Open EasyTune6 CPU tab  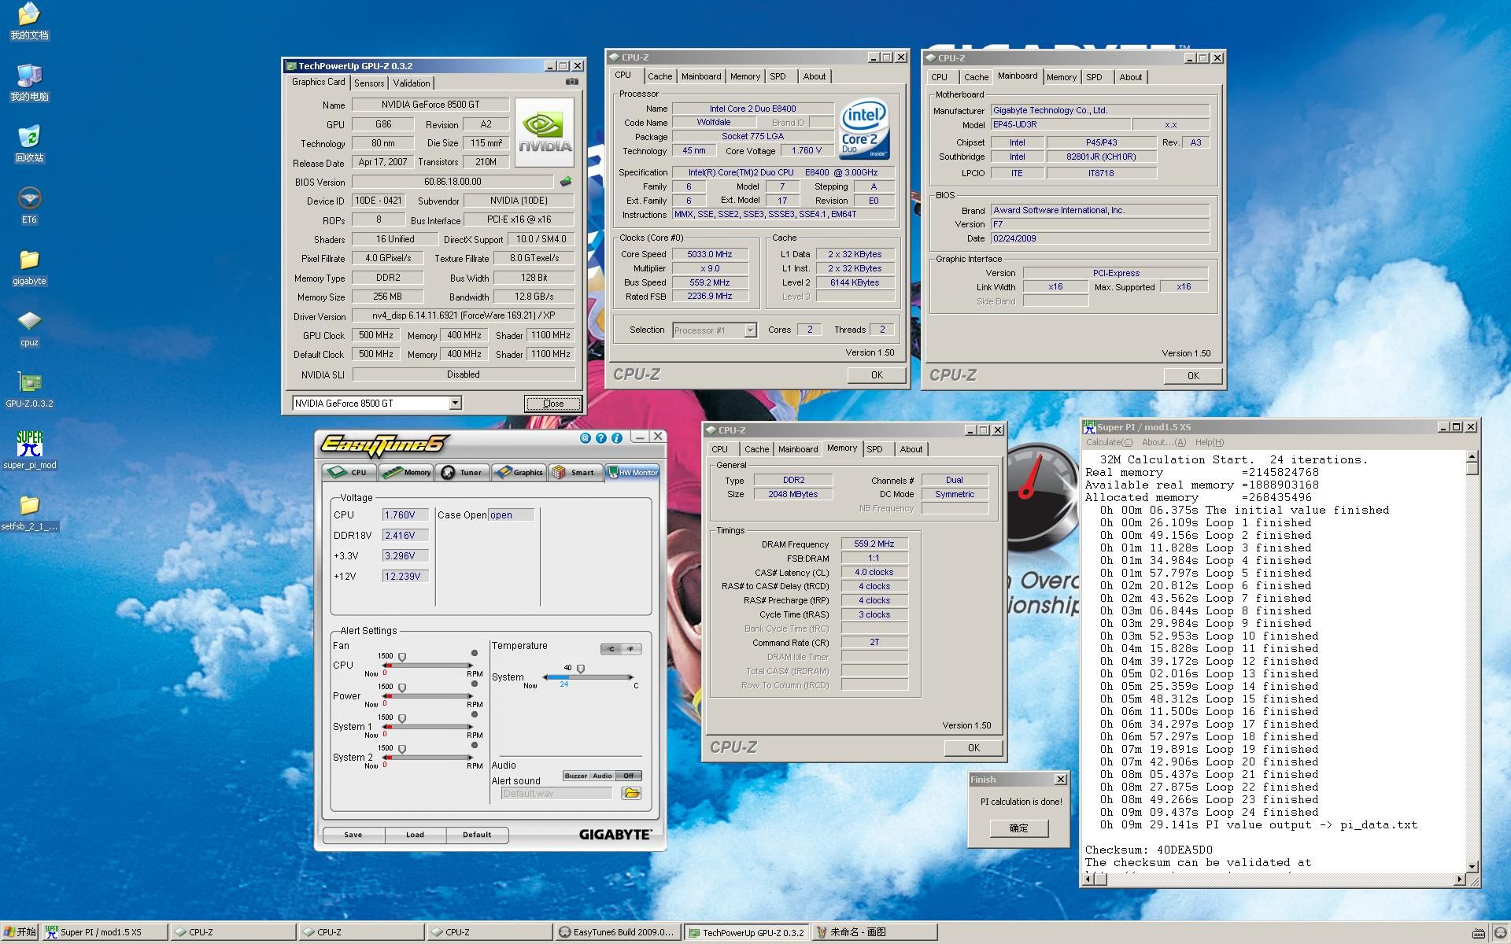(x=349, y=472)
